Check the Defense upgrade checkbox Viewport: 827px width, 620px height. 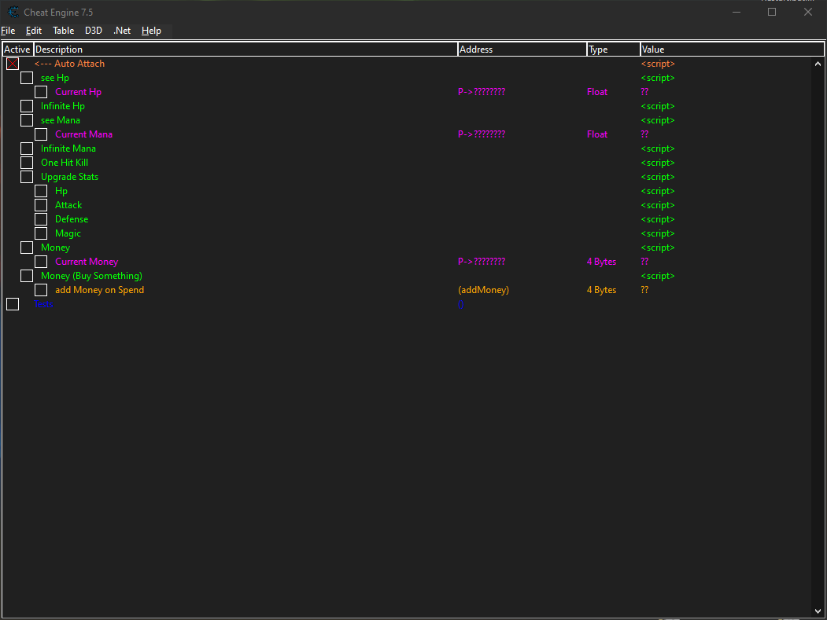41,219
